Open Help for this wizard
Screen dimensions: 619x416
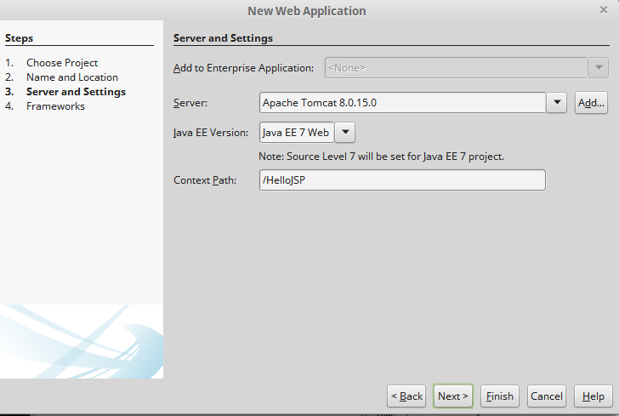(593, 396)
